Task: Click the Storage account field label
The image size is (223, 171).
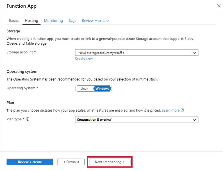Action: (x=20, y=52)
